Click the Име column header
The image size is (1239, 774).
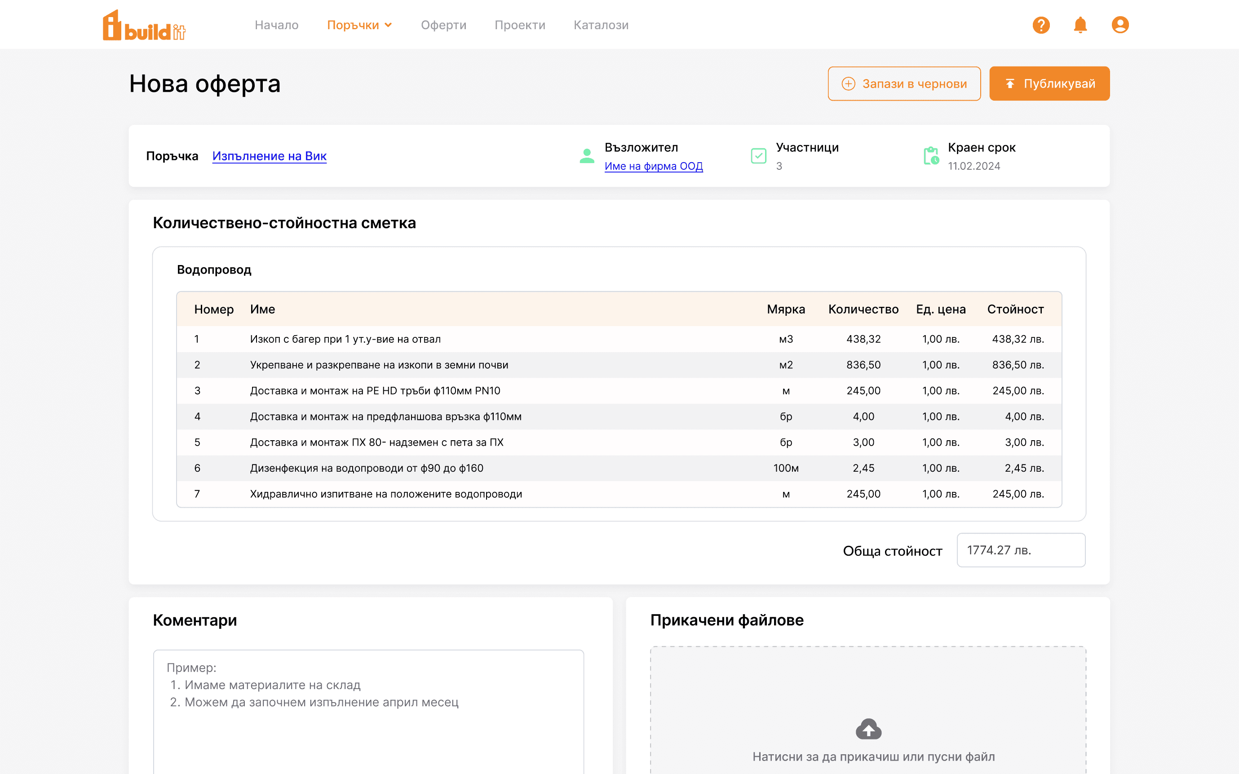[x=262, y=309]
